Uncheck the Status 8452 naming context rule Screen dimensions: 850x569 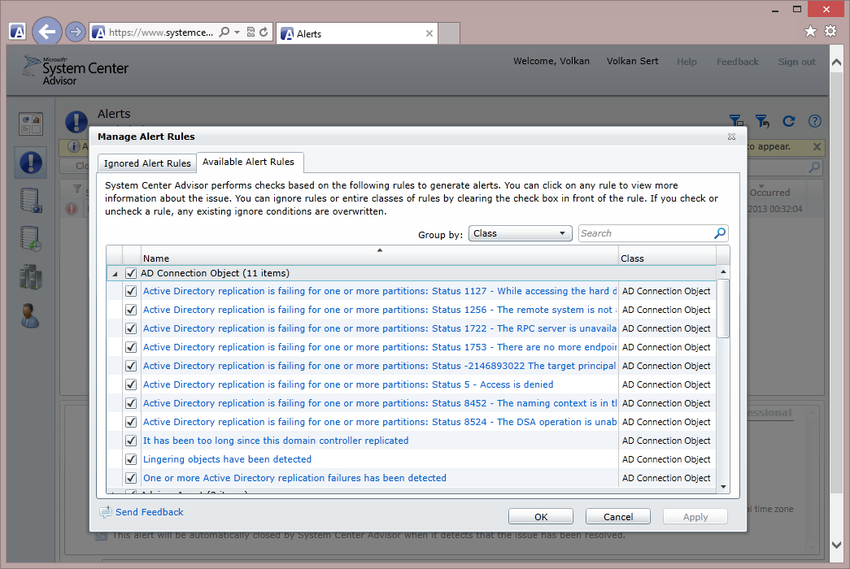click(131, 403)
